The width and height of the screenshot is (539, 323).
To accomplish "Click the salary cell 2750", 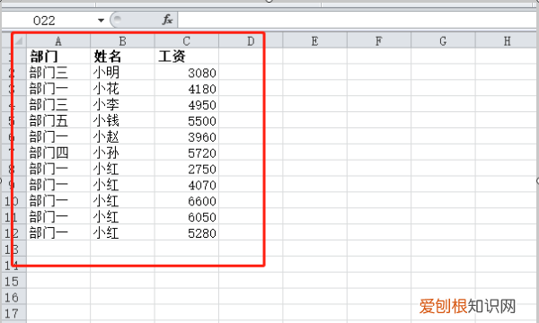I will click(187, 169).
